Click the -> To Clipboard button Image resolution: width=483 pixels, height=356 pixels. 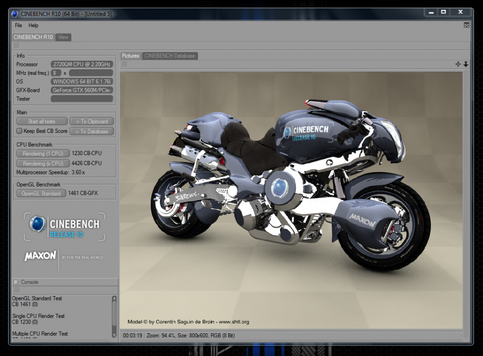click(91, 121)
